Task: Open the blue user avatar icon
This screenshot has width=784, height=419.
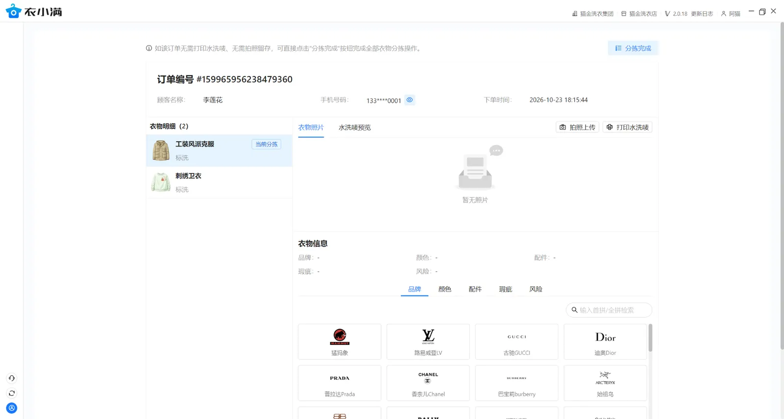Action: 12,408
